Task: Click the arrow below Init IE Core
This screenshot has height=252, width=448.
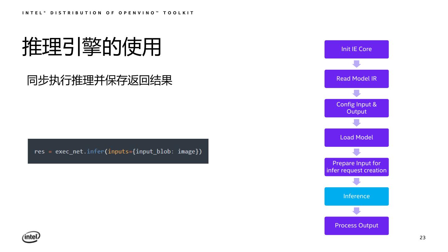Action: 357,64
